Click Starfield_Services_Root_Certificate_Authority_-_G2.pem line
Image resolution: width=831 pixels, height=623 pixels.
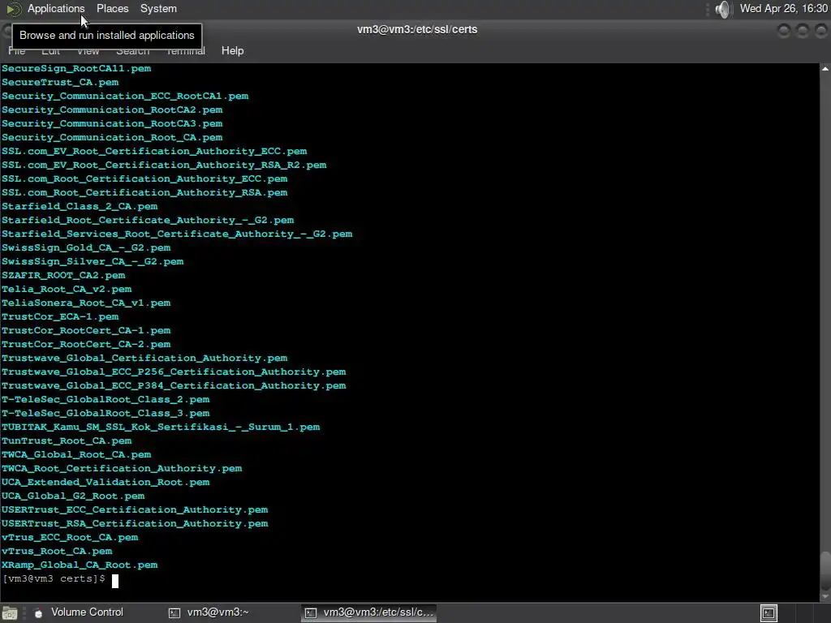[177, 234]
